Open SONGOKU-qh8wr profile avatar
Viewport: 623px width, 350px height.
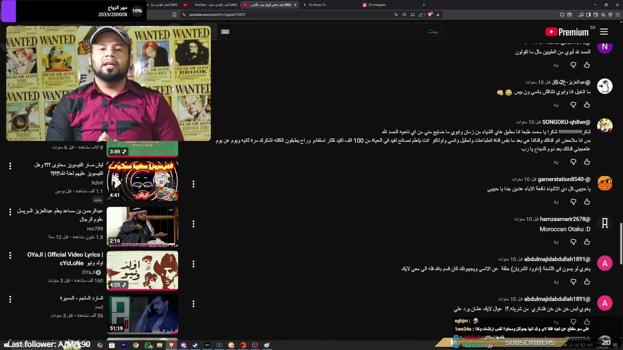click(x=605, y=126)
